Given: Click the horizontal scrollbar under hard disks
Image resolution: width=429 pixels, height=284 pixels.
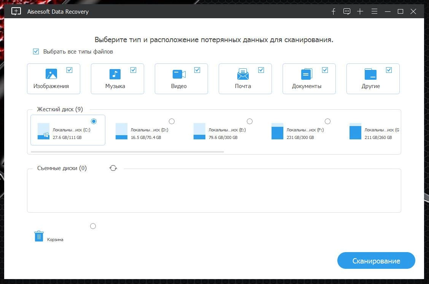Looking at the screenshot, I should click(x=127, y=151).
